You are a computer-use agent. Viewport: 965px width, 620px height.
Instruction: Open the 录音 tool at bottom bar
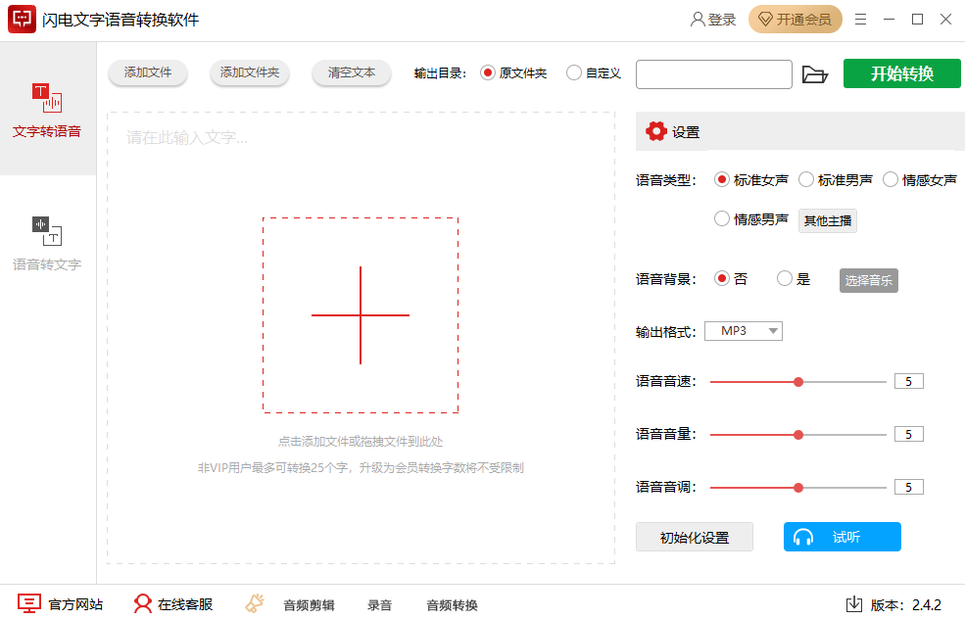coord(379,605)
